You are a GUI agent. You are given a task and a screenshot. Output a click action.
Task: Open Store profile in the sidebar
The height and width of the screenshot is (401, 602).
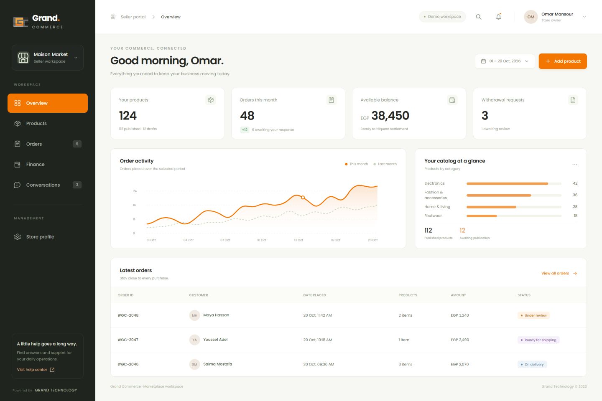(x=48, y=237)
